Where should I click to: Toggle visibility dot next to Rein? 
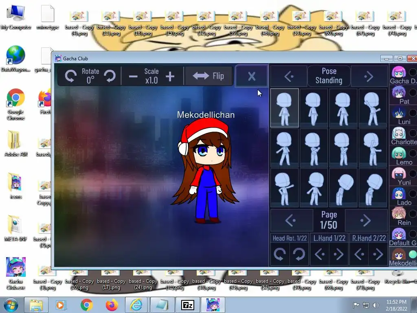413,214
